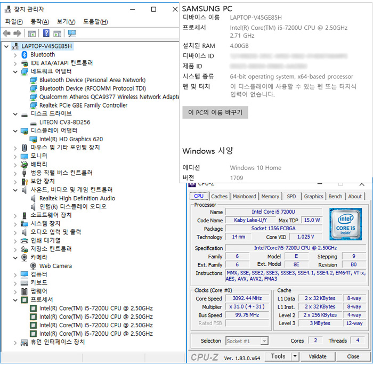Image resolution: width=373 pixels, height=365 pixels.
Task: Click the 휴먼 인터페이스 장치 icon
Action: click(x=25, y=343)
